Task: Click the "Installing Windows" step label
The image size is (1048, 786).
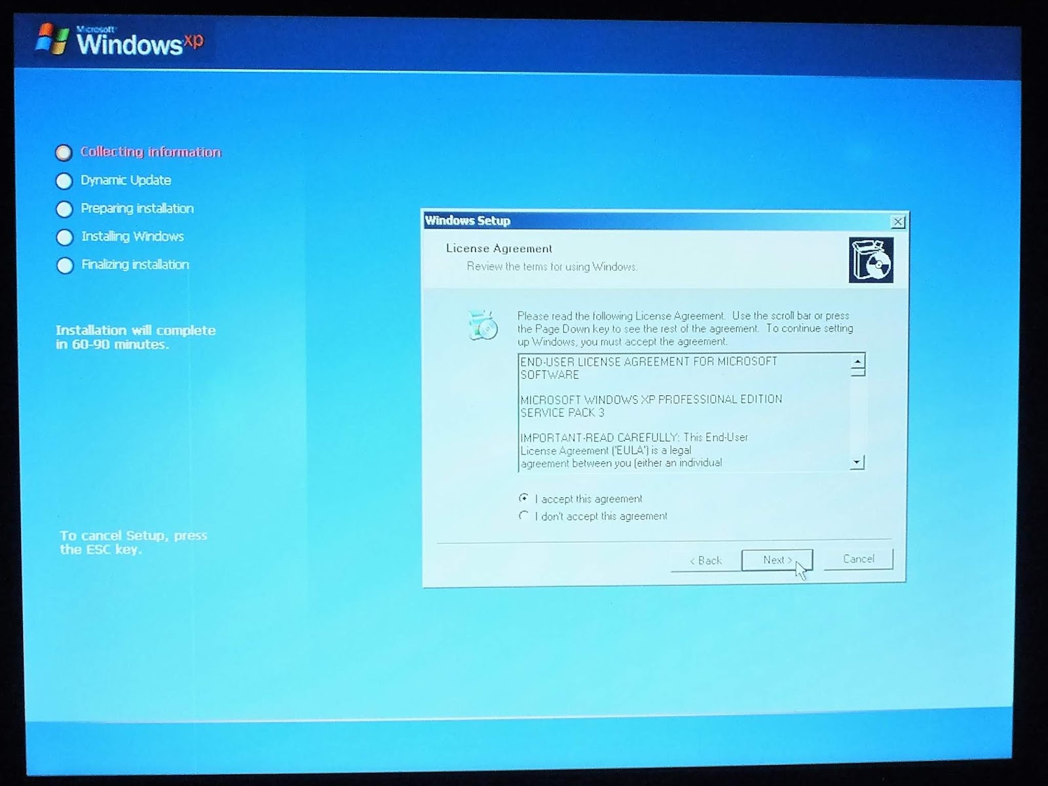Action: pyautogui.click(x=132, y=236)
